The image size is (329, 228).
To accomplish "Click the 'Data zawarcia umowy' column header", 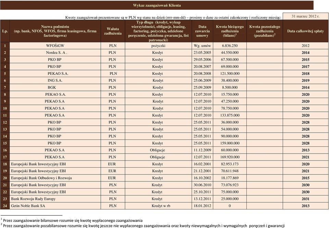I will (202, 31).
